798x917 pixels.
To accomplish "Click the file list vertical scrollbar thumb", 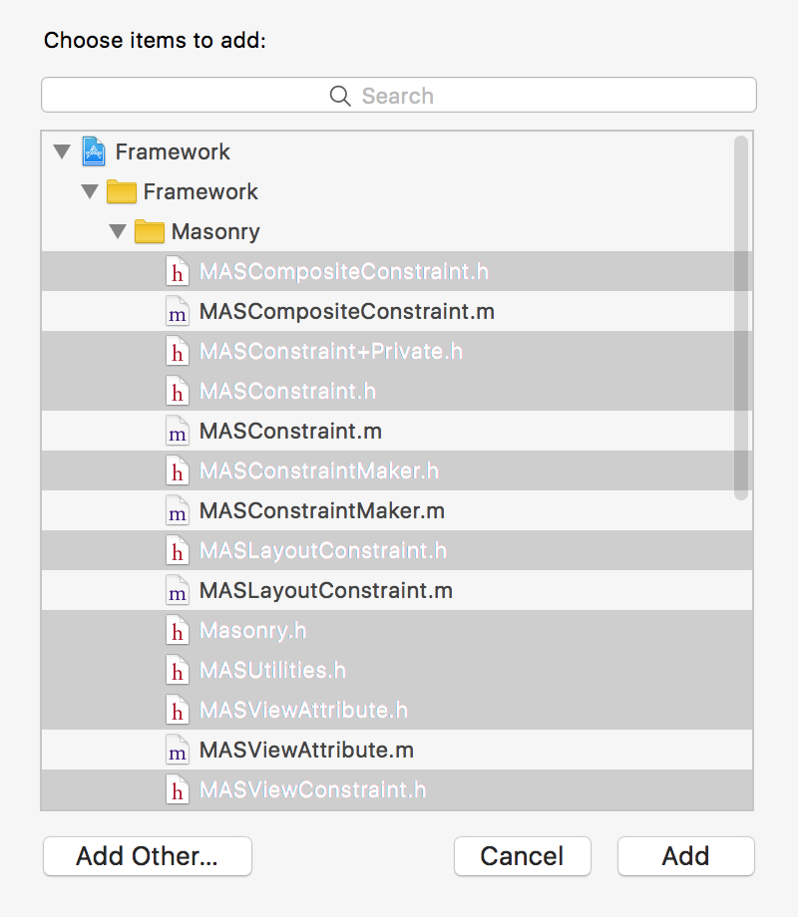I will [x=741, y=318].
